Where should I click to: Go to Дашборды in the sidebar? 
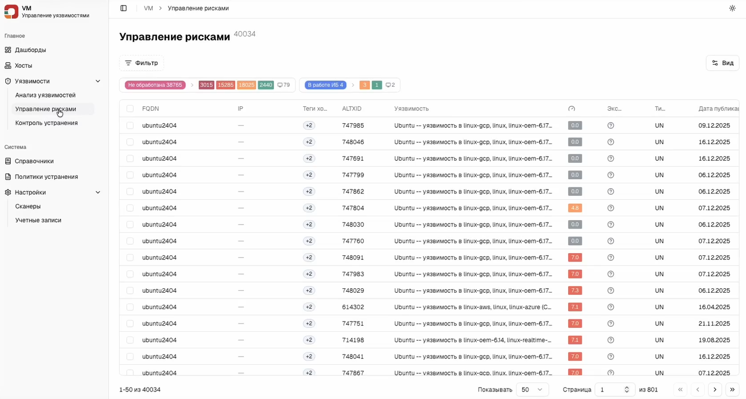click(x=30, y=50)
